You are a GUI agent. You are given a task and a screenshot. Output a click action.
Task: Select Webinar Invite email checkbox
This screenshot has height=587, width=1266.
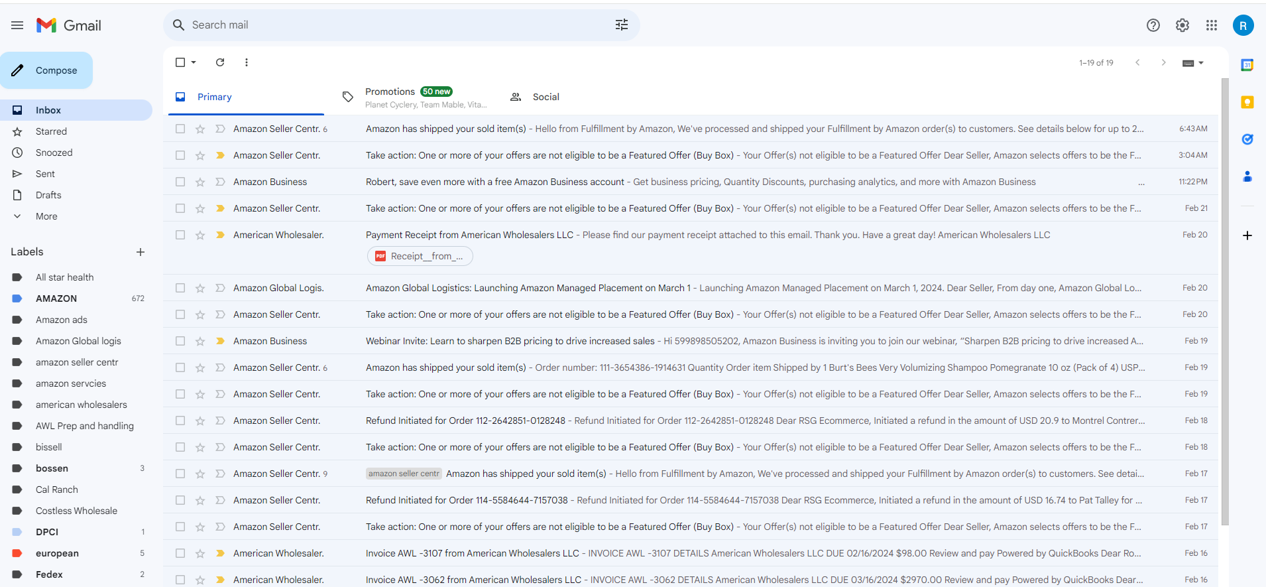(180, 341)
